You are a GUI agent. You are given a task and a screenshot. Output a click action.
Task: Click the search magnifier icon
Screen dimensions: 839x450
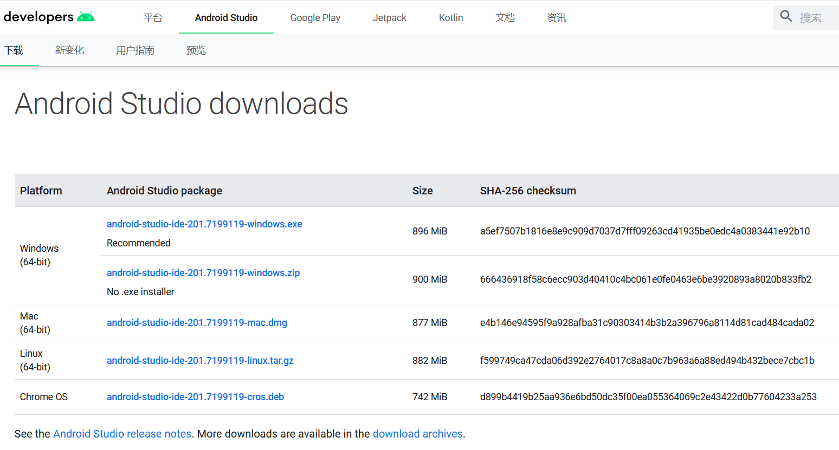[786, 16]
